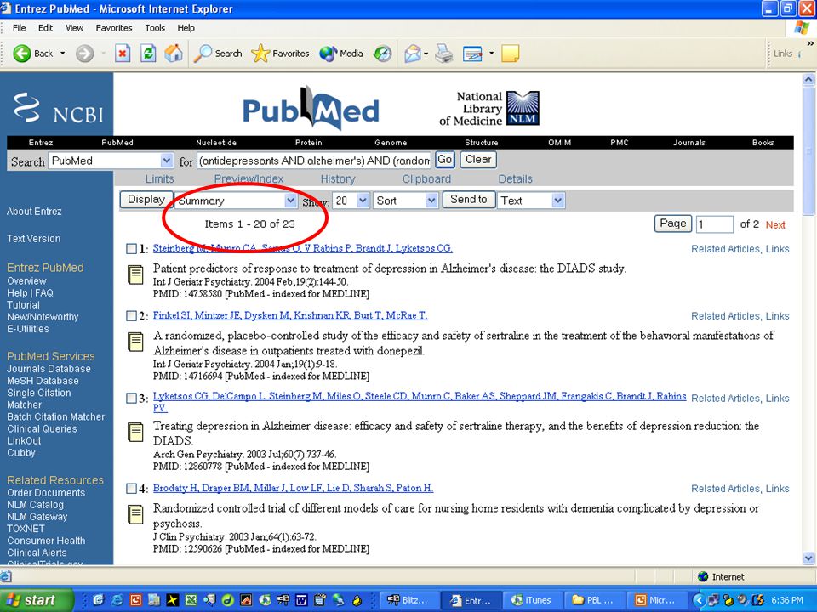Check the box for result 2 Finkel

[x=131, y=316]
